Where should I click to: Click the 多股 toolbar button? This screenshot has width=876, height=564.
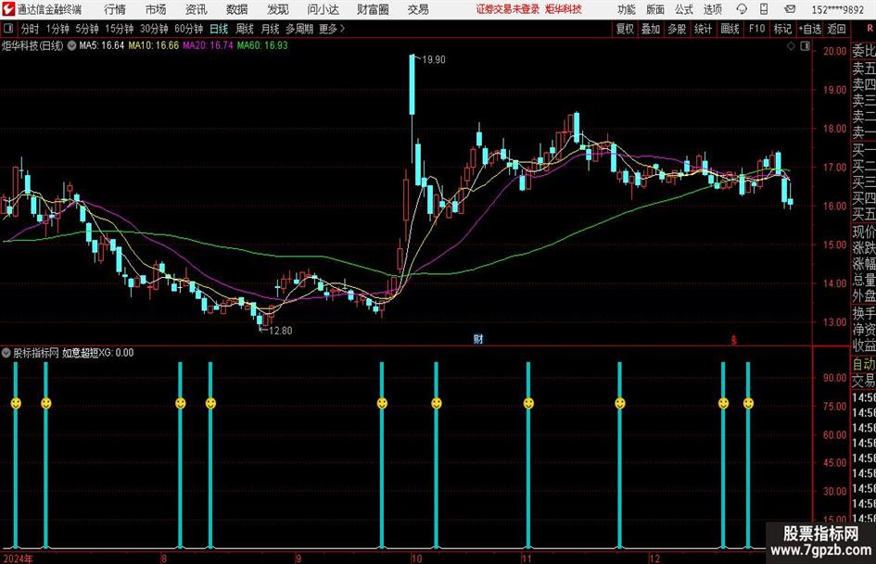pyautogui.click(x=677, y=29)
